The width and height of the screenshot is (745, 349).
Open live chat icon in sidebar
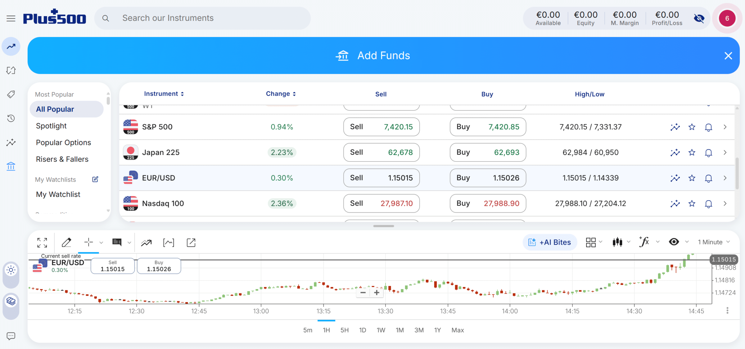tap(11, 336)
